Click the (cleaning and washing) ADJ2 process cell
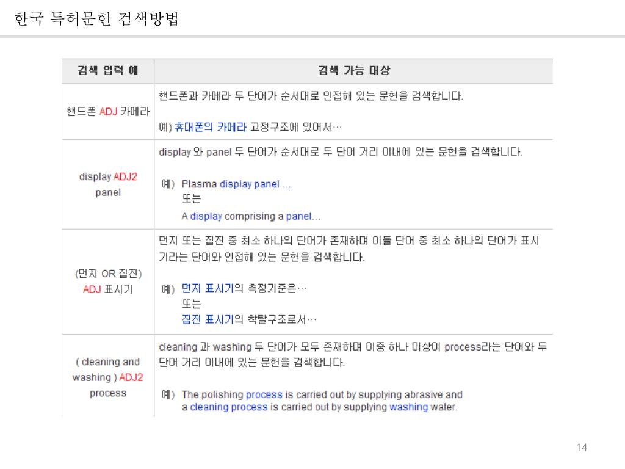This screenshot has width=625, height=469. pyautogui.click(x=108, y=377)
